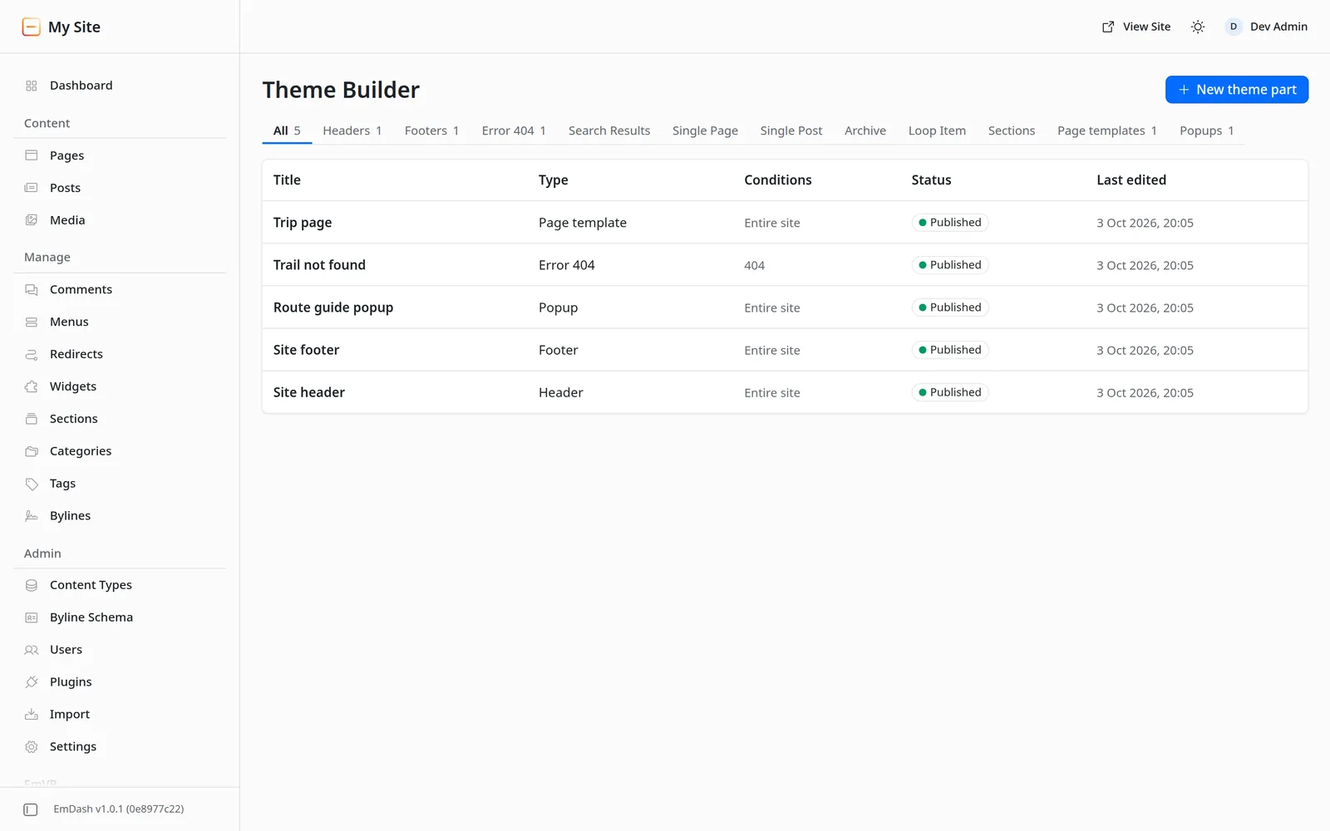Open the Trip page theme part
This screenshot has height=831, width=1330.
[303, 223]
